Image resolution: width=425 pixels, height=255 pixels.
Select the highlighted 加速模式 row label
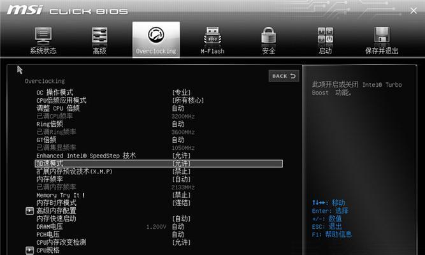click(x=50, y=164)
